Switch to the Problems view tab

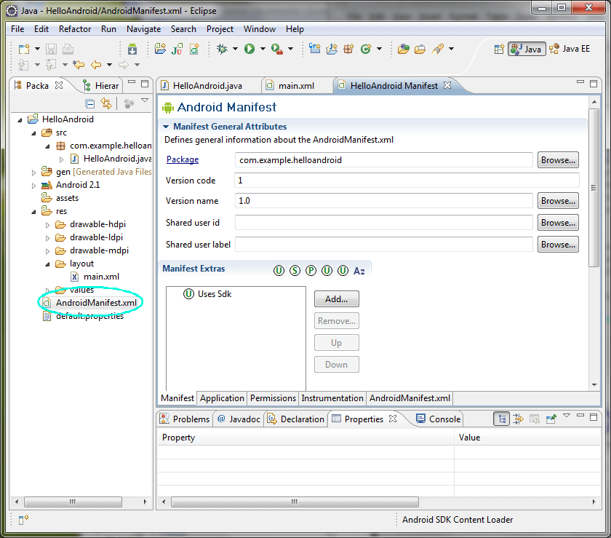click(185, 419)
